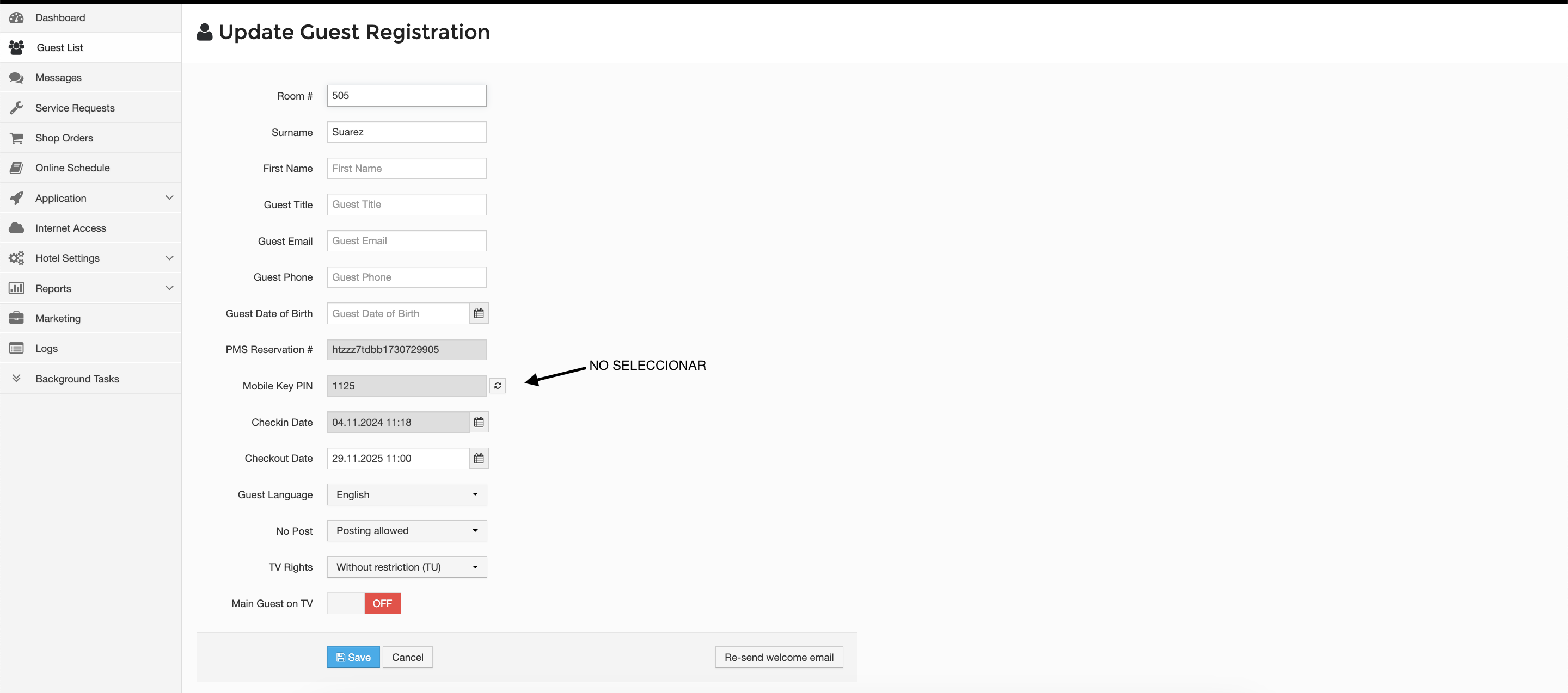This screenshot has height=693, width=1568.
Task: Open the No Post dropdown
Action: (x=407, y=531)
